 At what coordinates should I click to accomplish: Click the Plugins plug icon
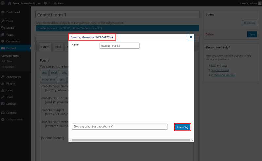click(3, 83)
